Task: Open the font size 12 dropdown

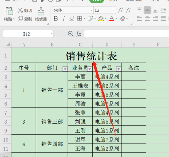Action: point(114,10)
